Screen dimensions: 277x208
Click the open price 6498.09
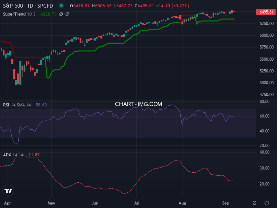pos(81,6)
